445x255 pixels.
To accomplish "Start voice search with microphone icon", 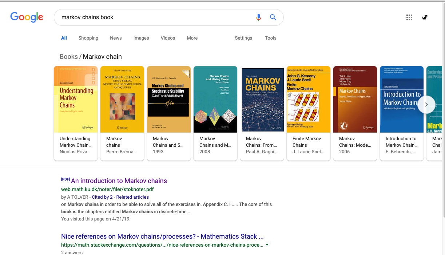I will click(258, 17).
